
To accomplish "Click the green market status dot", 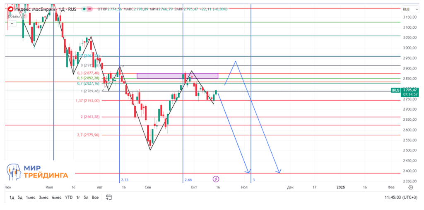I will 84,9.
